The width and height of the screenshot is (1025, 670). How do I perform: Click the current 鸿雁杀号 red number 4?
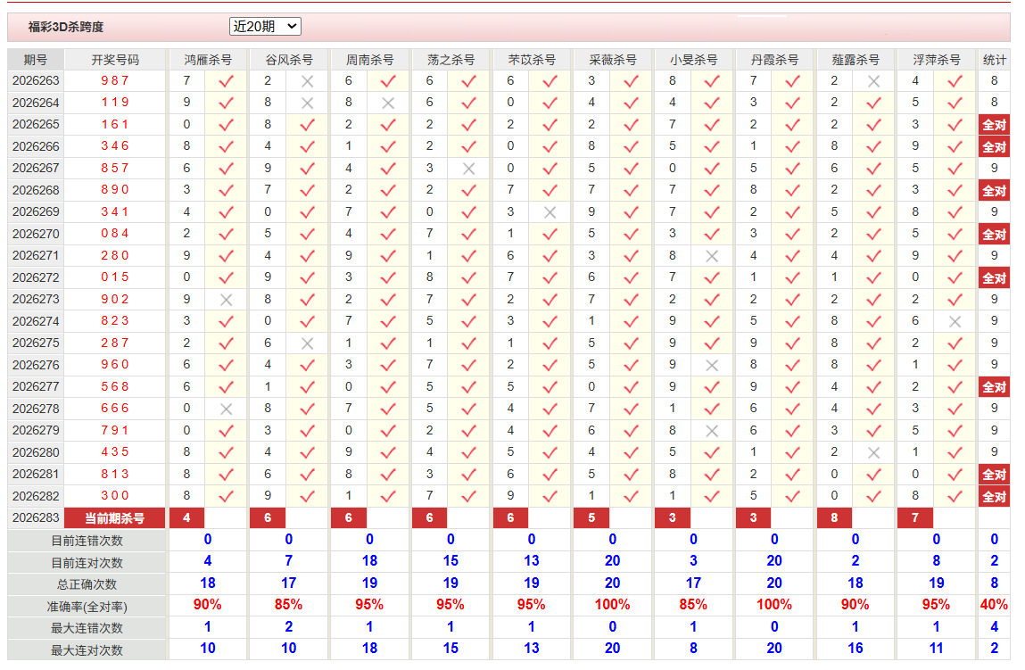click(187, 517)
